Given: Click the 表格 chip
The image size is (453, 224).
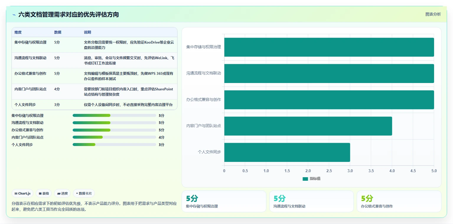Looking at the screenshot, I should click(x=44, y=193).
